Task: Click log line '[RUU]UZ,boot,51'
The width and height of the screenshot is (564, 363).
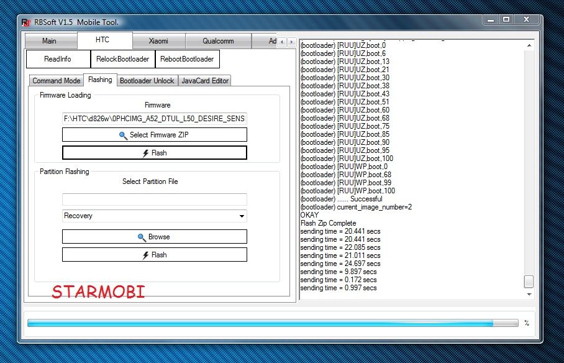Action: 345,102
